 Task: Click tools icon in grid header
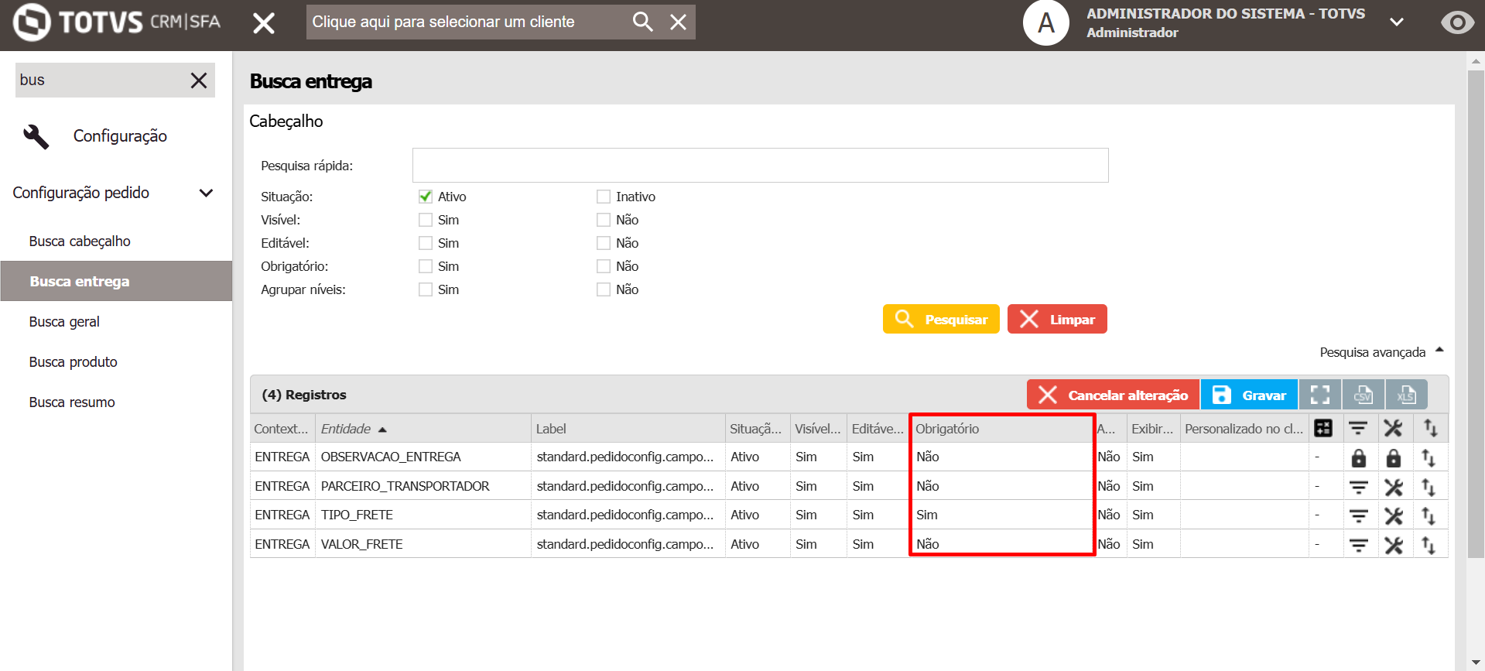pyautogui.click(x=1393, y=428)
